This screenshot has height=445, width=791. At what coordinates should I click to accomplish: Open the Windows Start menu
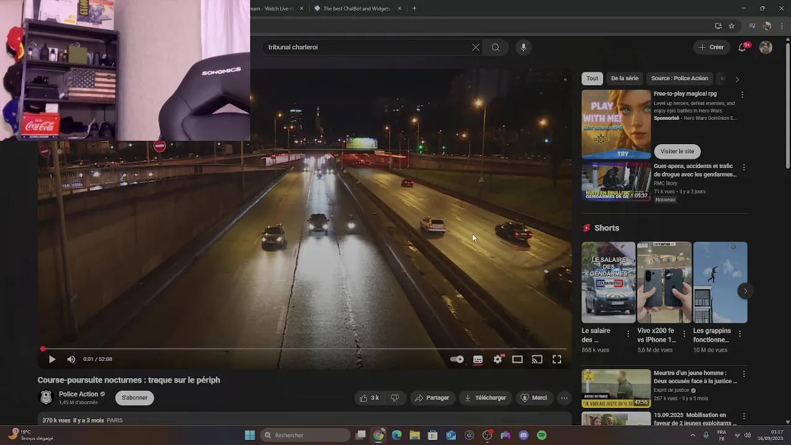click(x=250, y=435)
